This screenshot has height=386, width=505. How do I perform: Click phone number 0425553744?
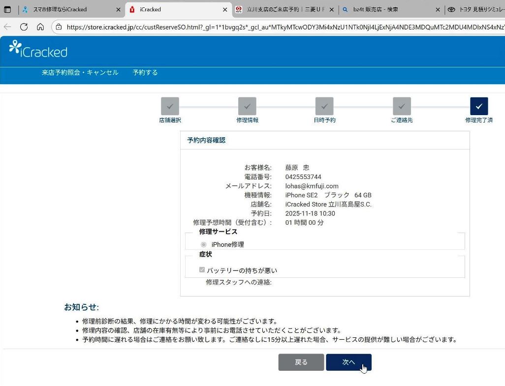(x=303, y=177)
